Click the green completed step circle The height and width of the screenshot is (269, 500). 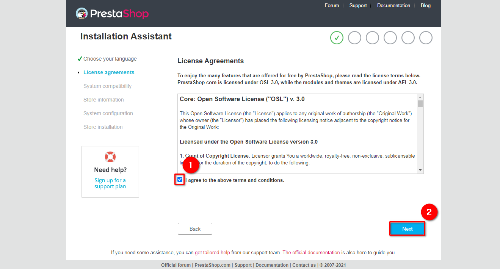click(337, 38)
